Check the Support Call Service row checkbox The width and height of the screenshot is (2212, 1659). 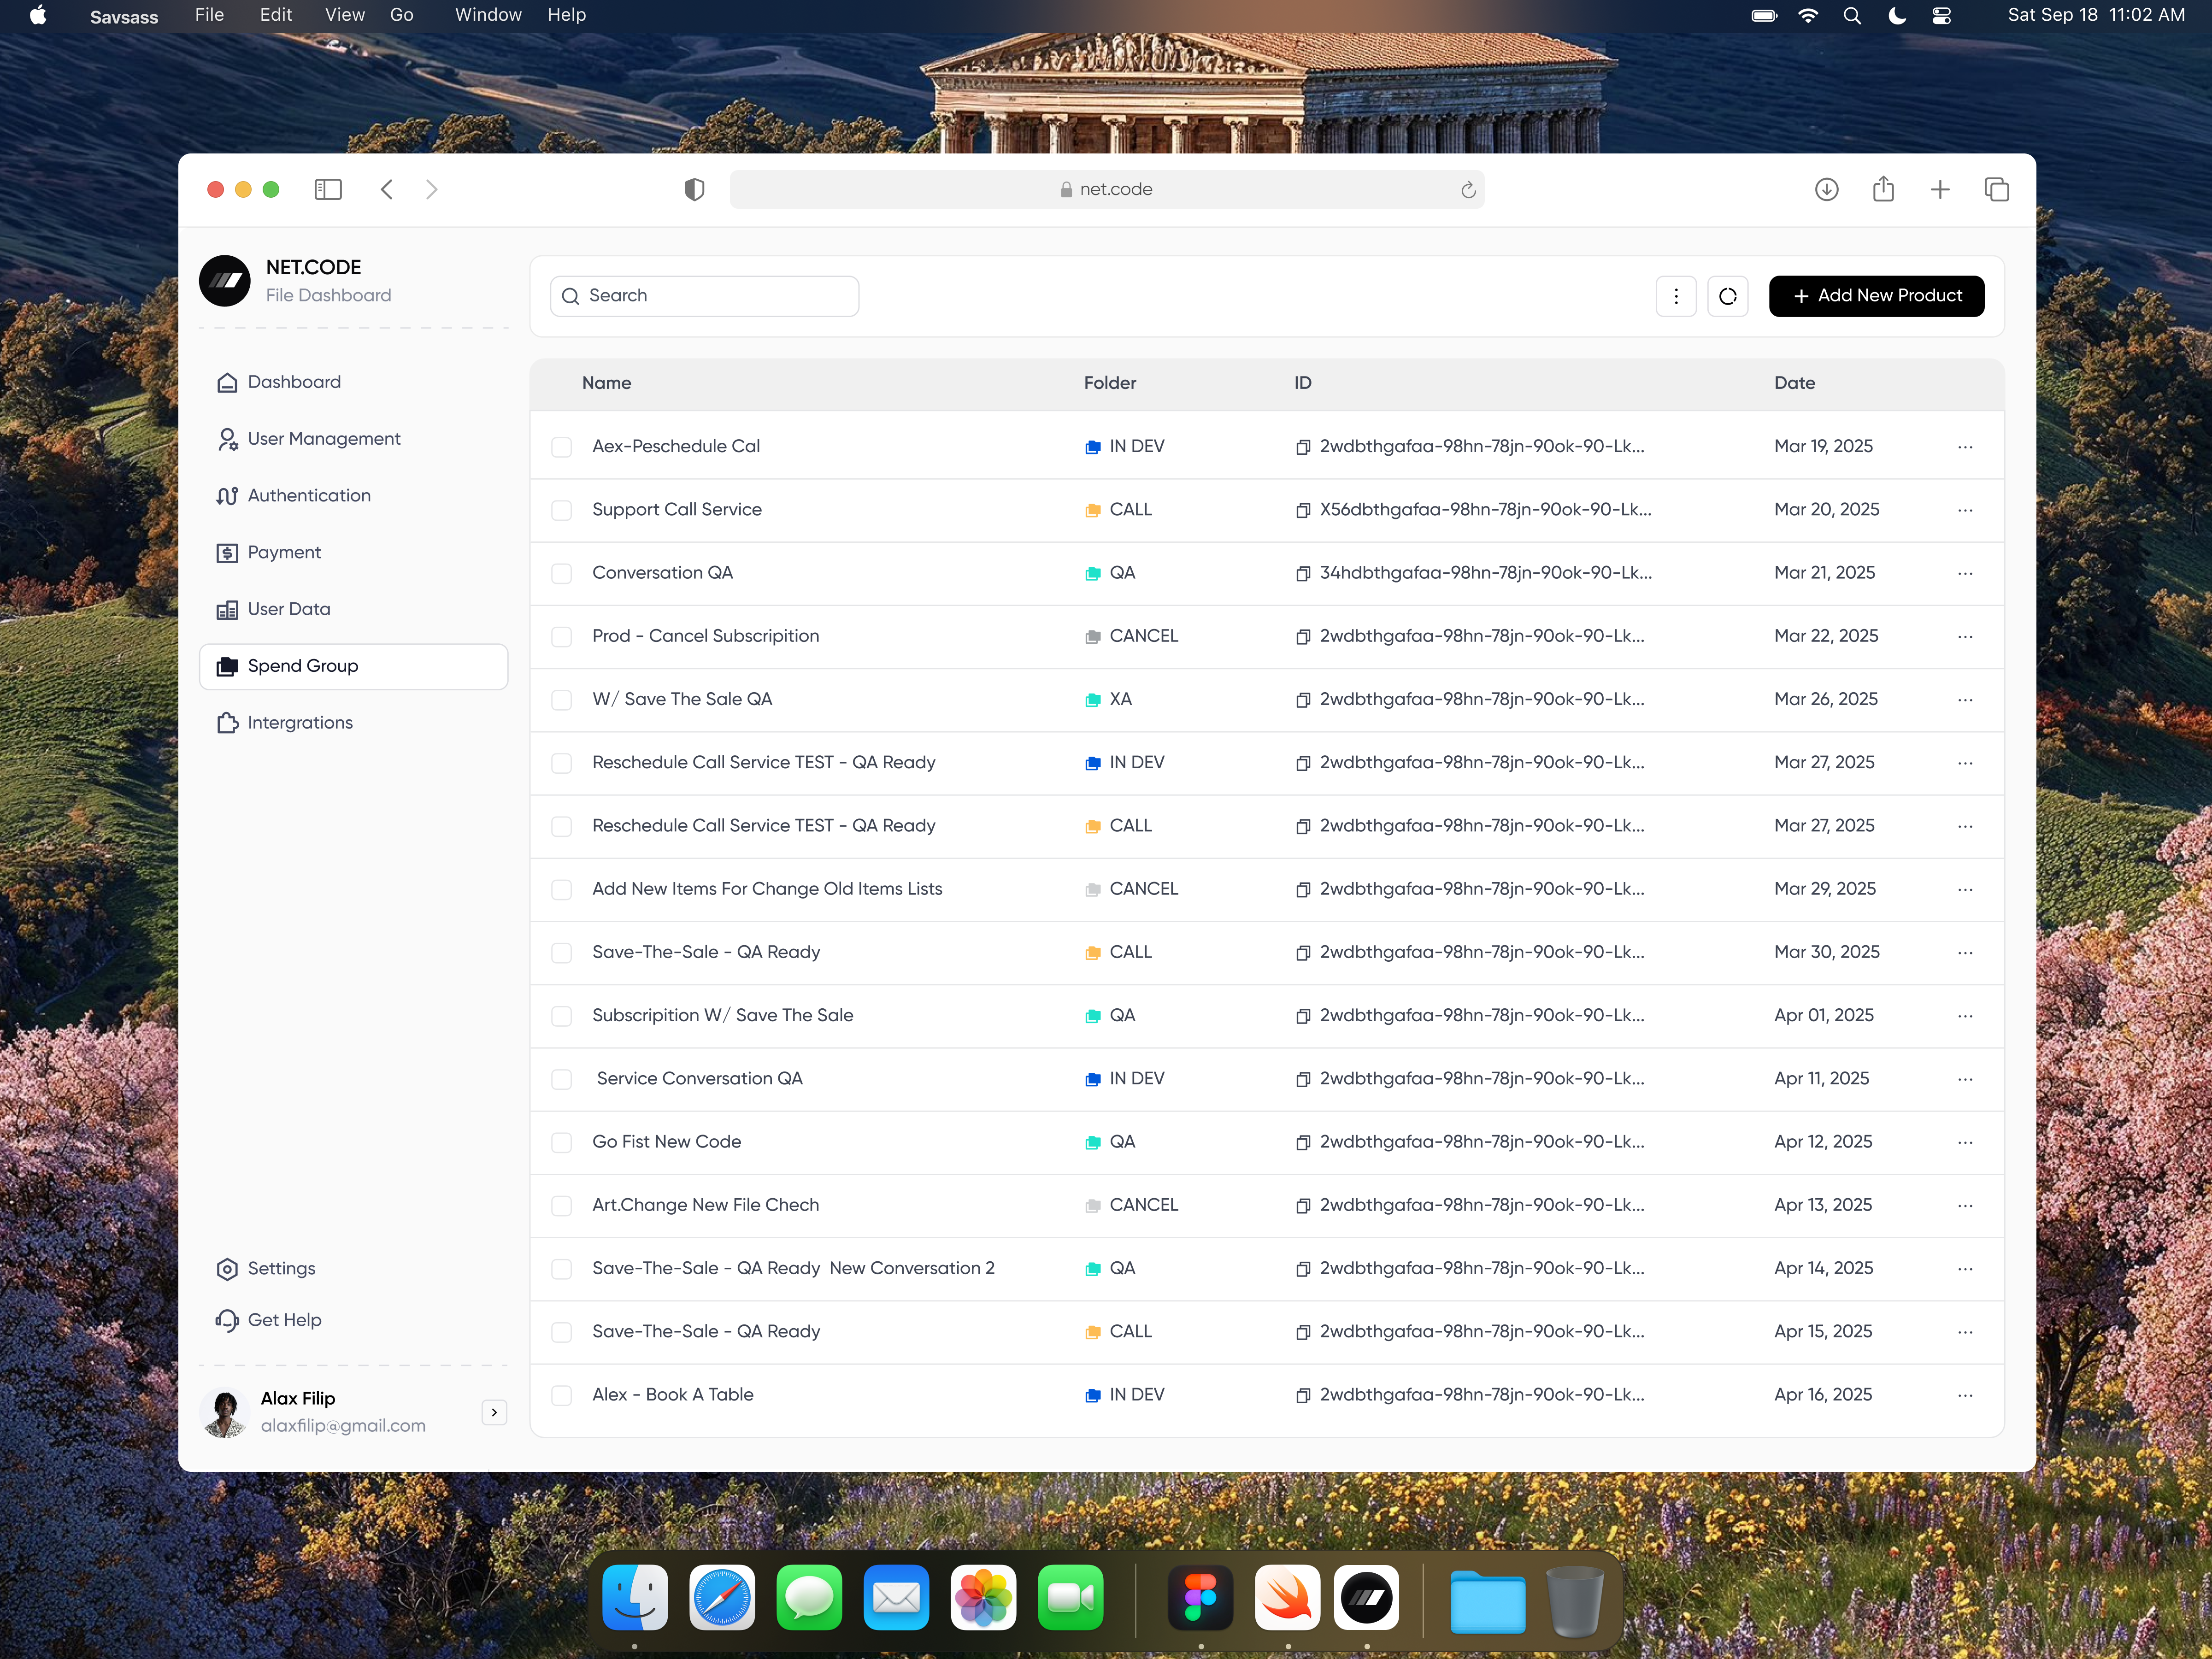pos(562,510)
